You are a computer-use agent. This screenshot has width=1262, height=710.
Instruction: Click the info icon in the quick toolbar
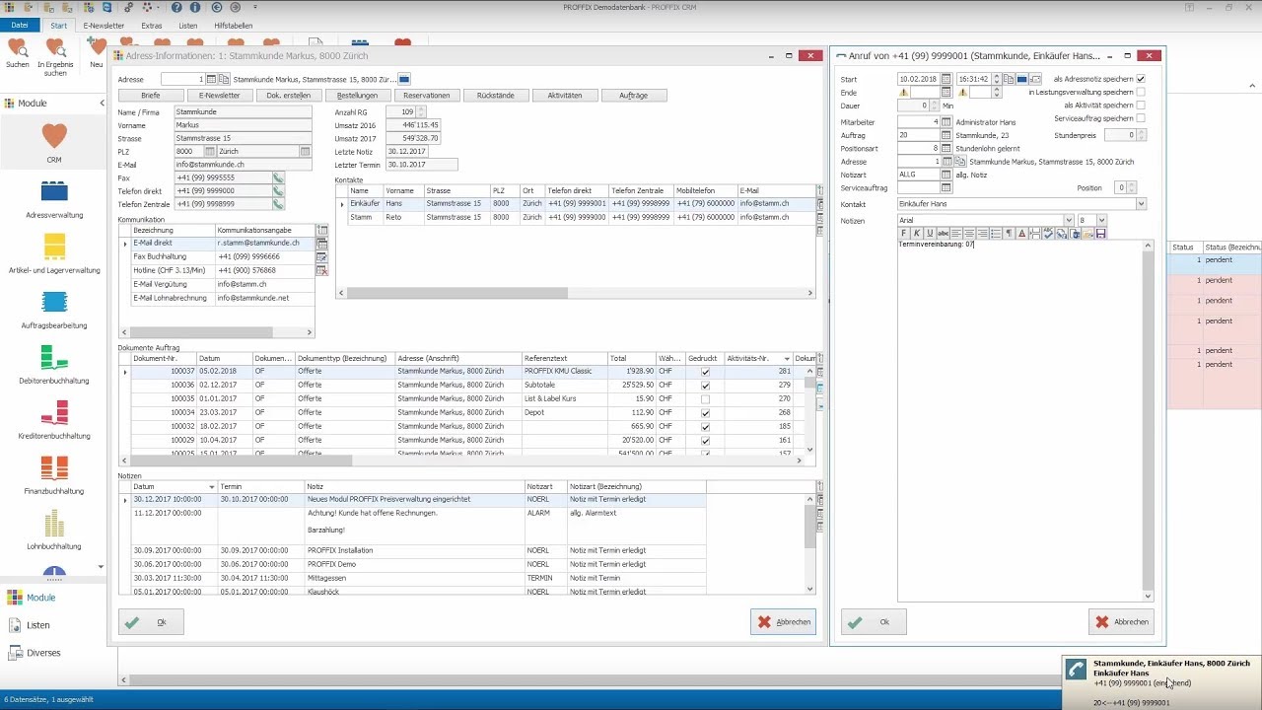pos(196,8)
